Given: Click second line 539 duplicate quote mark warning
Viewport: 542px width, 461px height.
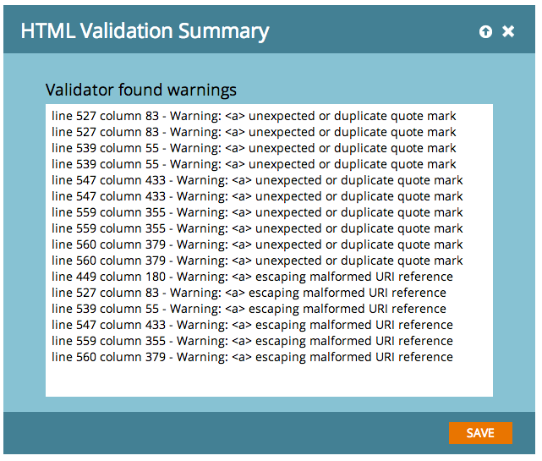Looking at the screenshot, I should [x=254, y=164].
